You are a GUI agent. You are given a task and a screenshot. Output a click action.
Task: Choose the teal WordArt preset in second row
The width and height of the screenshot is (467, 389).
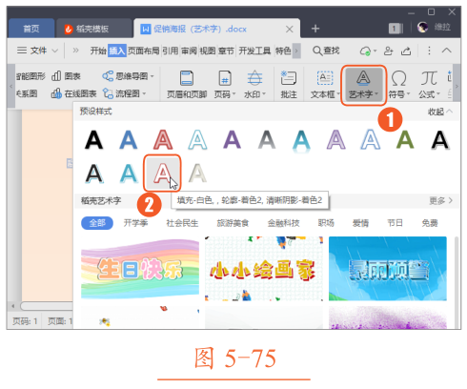129,174
